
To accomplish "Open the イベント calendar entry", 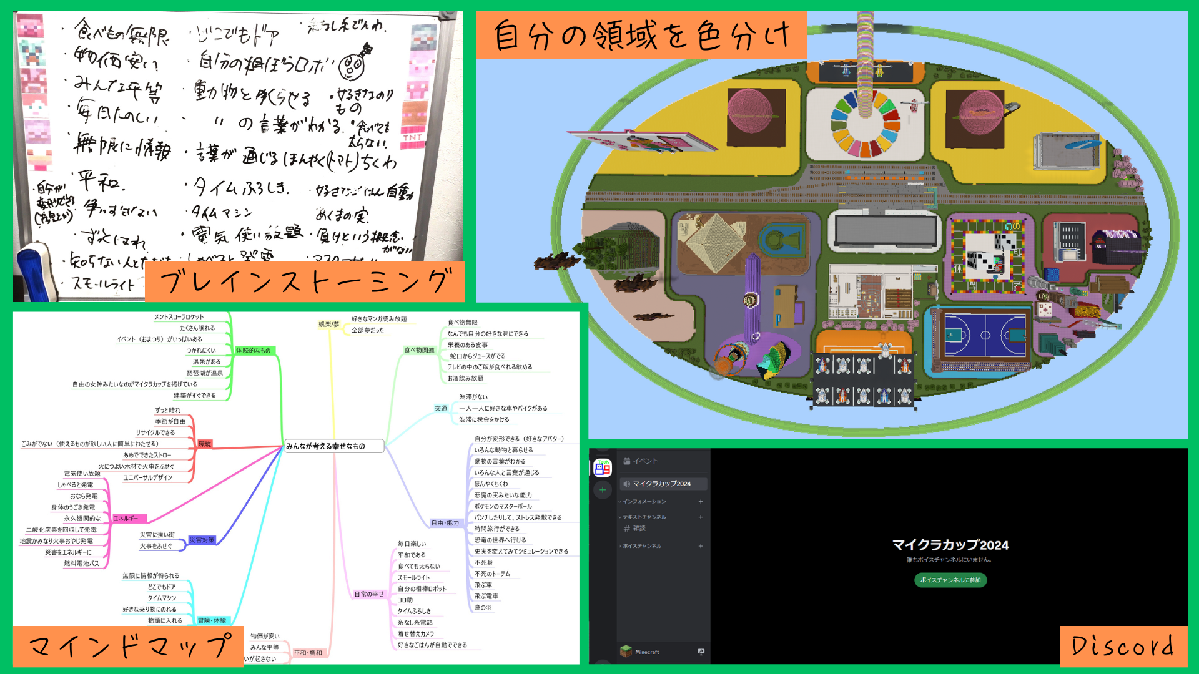I will [x=641, y=461].
